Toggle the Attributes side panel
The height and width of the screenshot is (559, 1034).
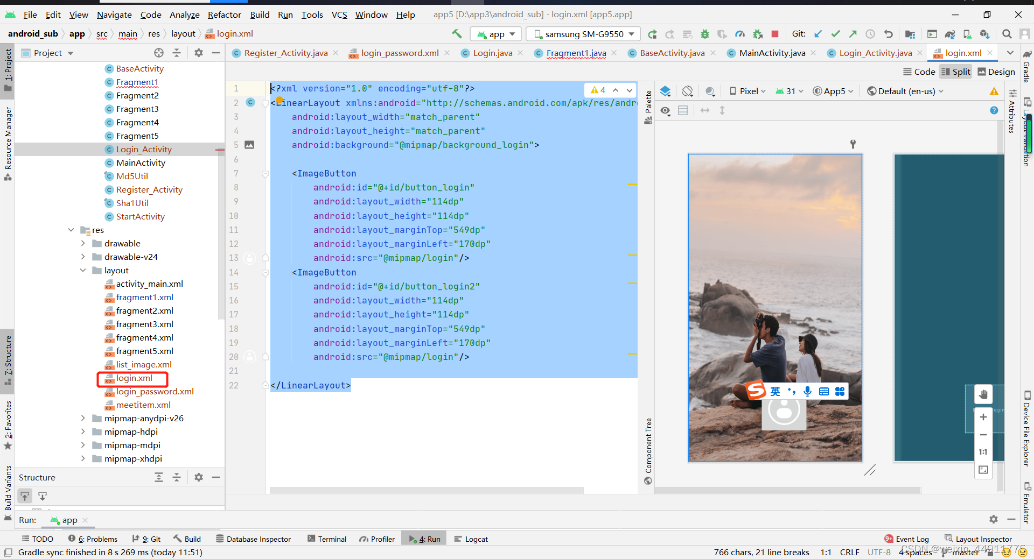[x=1012, y=111]
